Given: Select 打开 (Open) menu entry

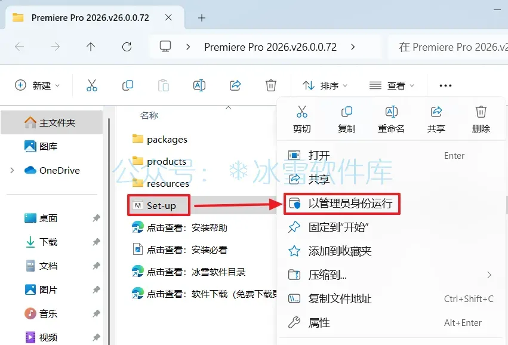Looking at the screenshot, I should click(x=391, y=156).
